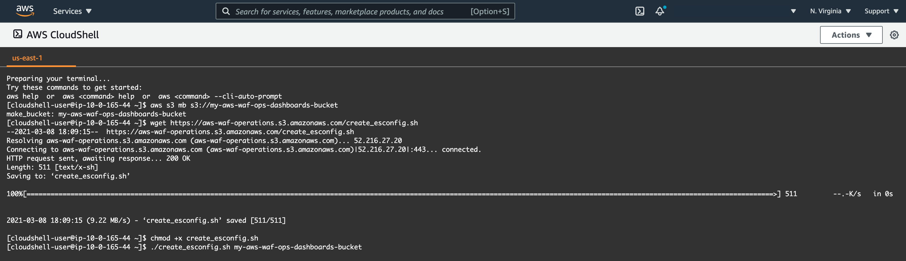Click the 'Saving to: create_esconfig.sh' line
The width and height of the screenshot is (906, 261).
pyautogui.click(x=68, y=176)
